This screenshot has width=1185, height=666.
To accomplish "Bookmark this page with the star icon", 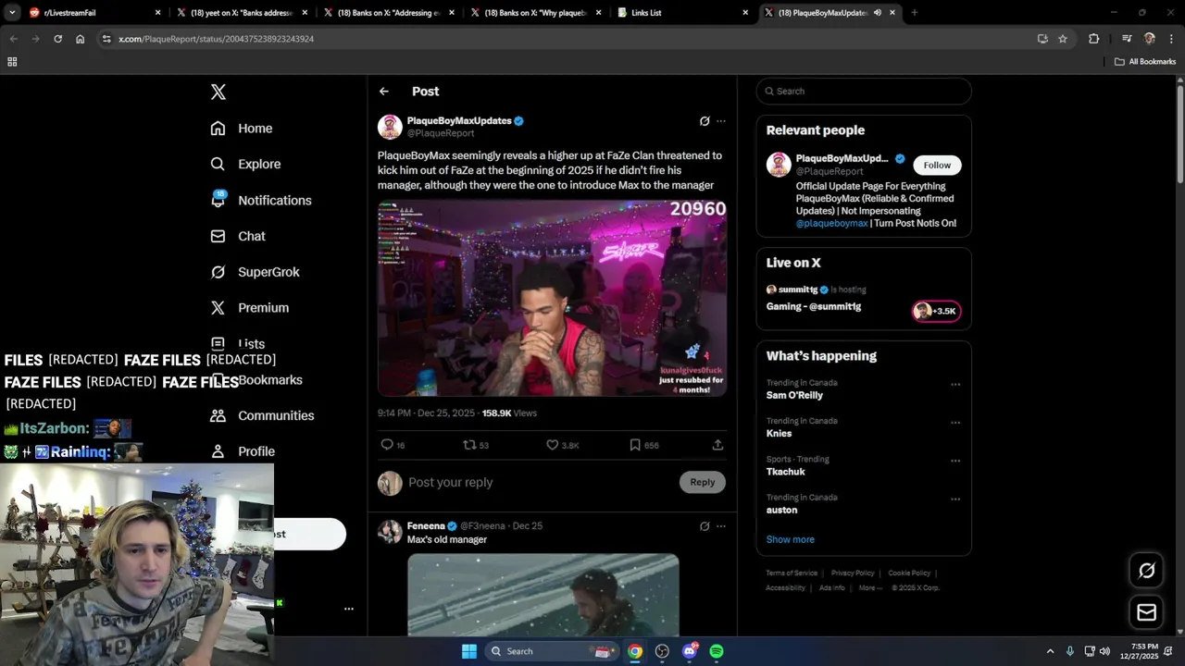I will pyautogui.click(x=1063, y=39).
